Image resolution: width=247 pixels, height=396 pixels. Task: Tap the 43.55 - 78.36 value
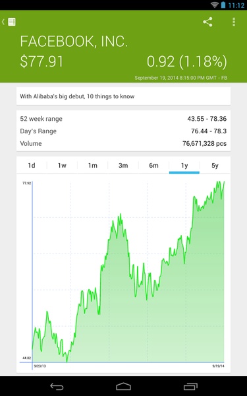coord(207,119)
